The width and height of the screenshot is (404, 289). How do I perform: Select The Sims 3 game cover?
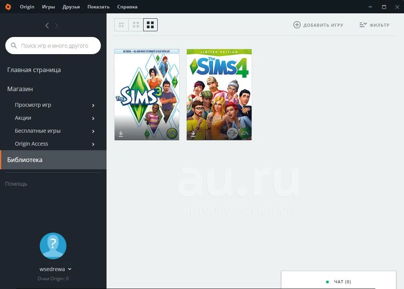147,95
